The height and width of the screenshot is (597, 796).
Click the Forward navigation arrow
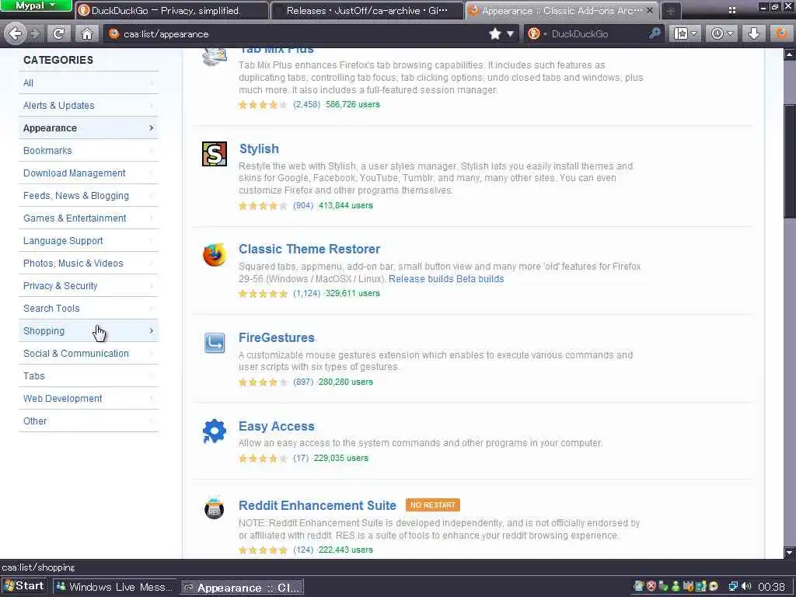[x=35, y=34]
